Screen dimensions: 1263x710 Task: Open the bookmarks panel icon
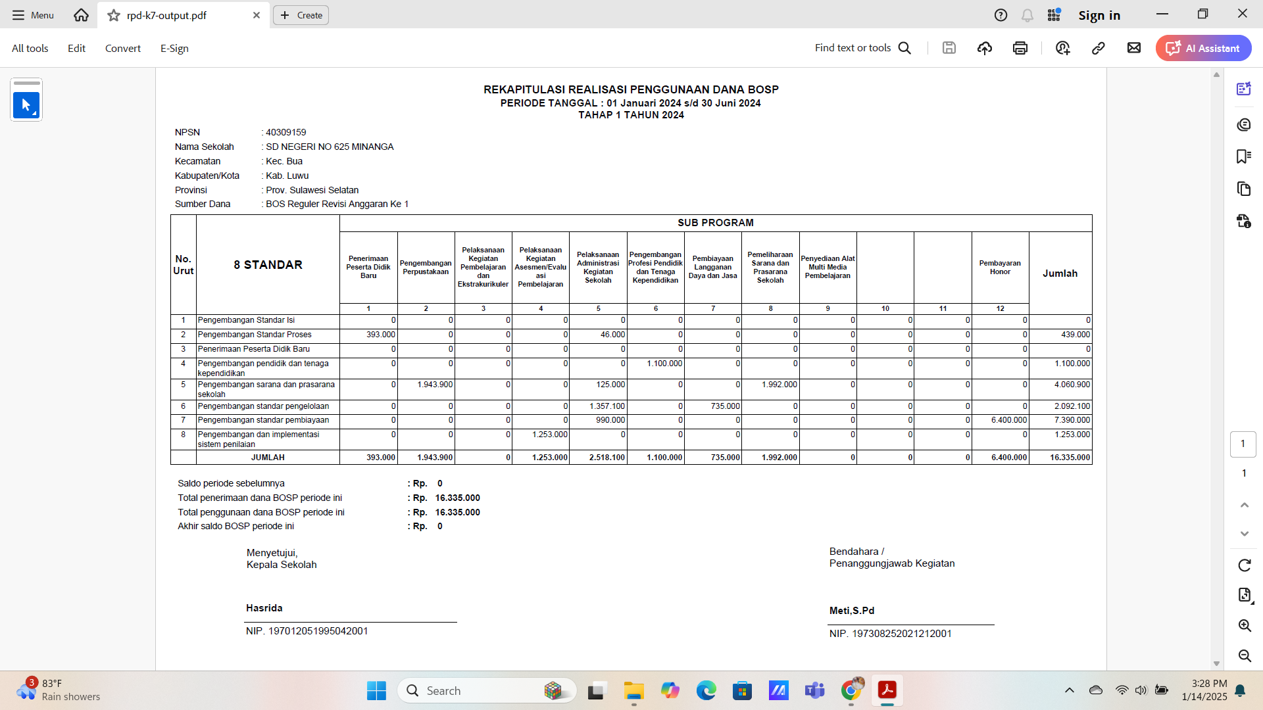click(1243, 156)
